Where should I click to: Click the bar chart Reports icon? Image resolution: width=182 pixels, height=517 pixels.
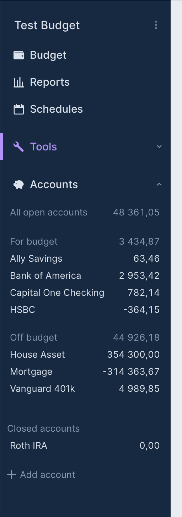click(x=19, y=82)
